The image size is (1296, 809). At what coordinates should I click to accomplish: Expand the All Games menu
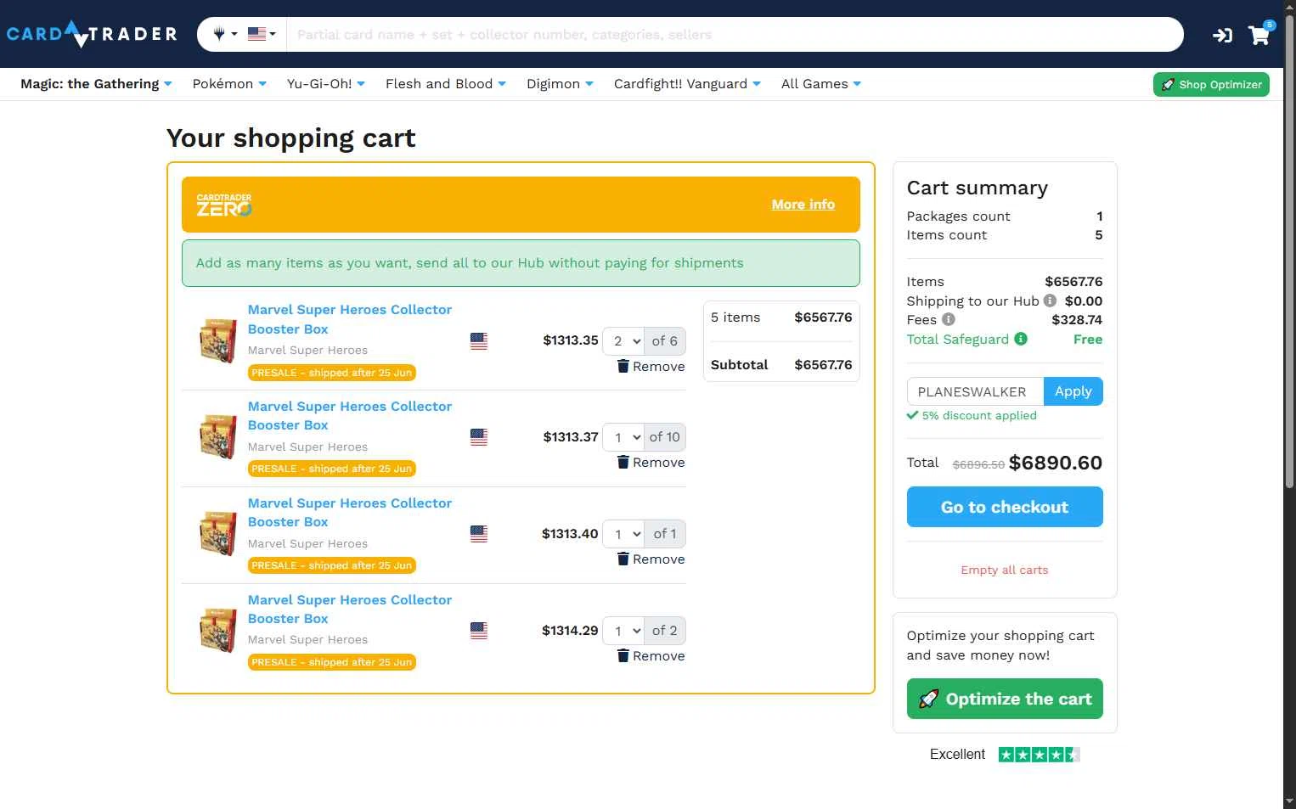tap(820, 83)
